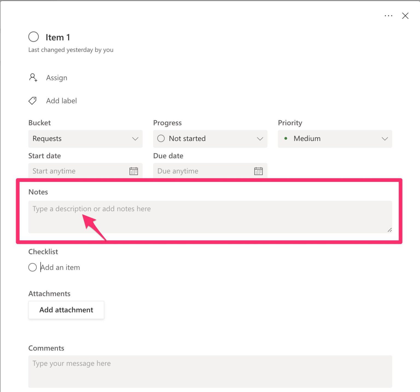Click the Assign person icon
The height and width of the screenshot is (392, 420).
tap(33, 78)
